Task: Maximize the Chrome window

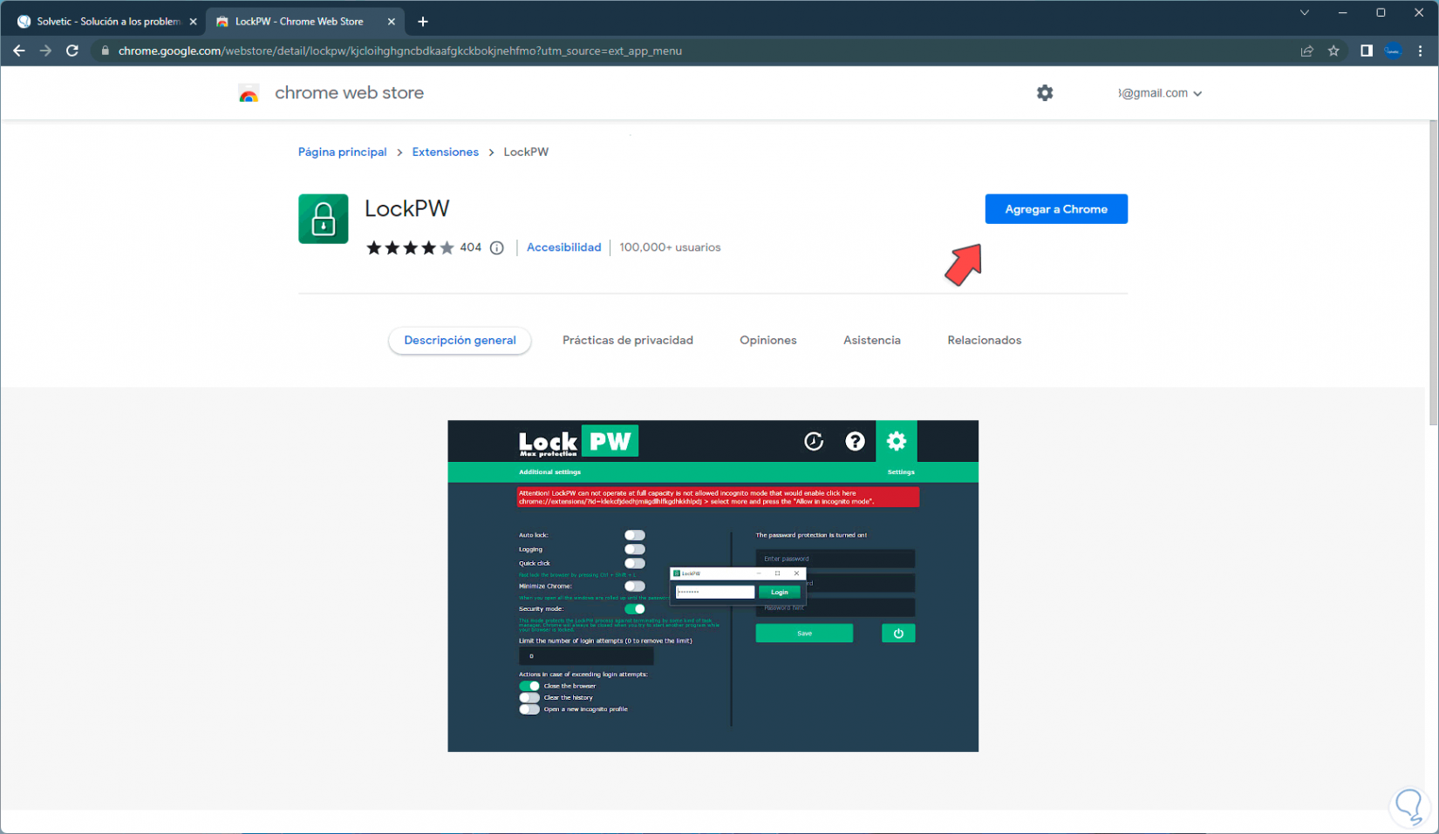Action: 1381,13
